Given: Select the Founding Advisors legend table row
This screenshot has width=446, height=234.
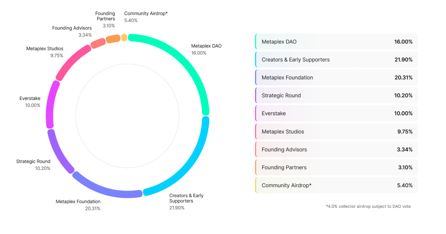Looking at the screenshot, I should point(337,149).
